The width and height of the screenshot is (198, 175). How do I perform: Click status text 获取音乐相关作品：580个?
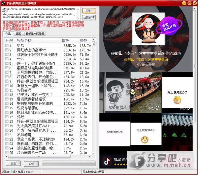click(x=17, y=172)
